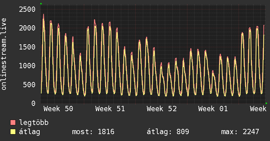This screenshot has height=141, width=270.
Task: Select the Week 52 axis label
Action: pyautogui.click(x=162, y=109)
